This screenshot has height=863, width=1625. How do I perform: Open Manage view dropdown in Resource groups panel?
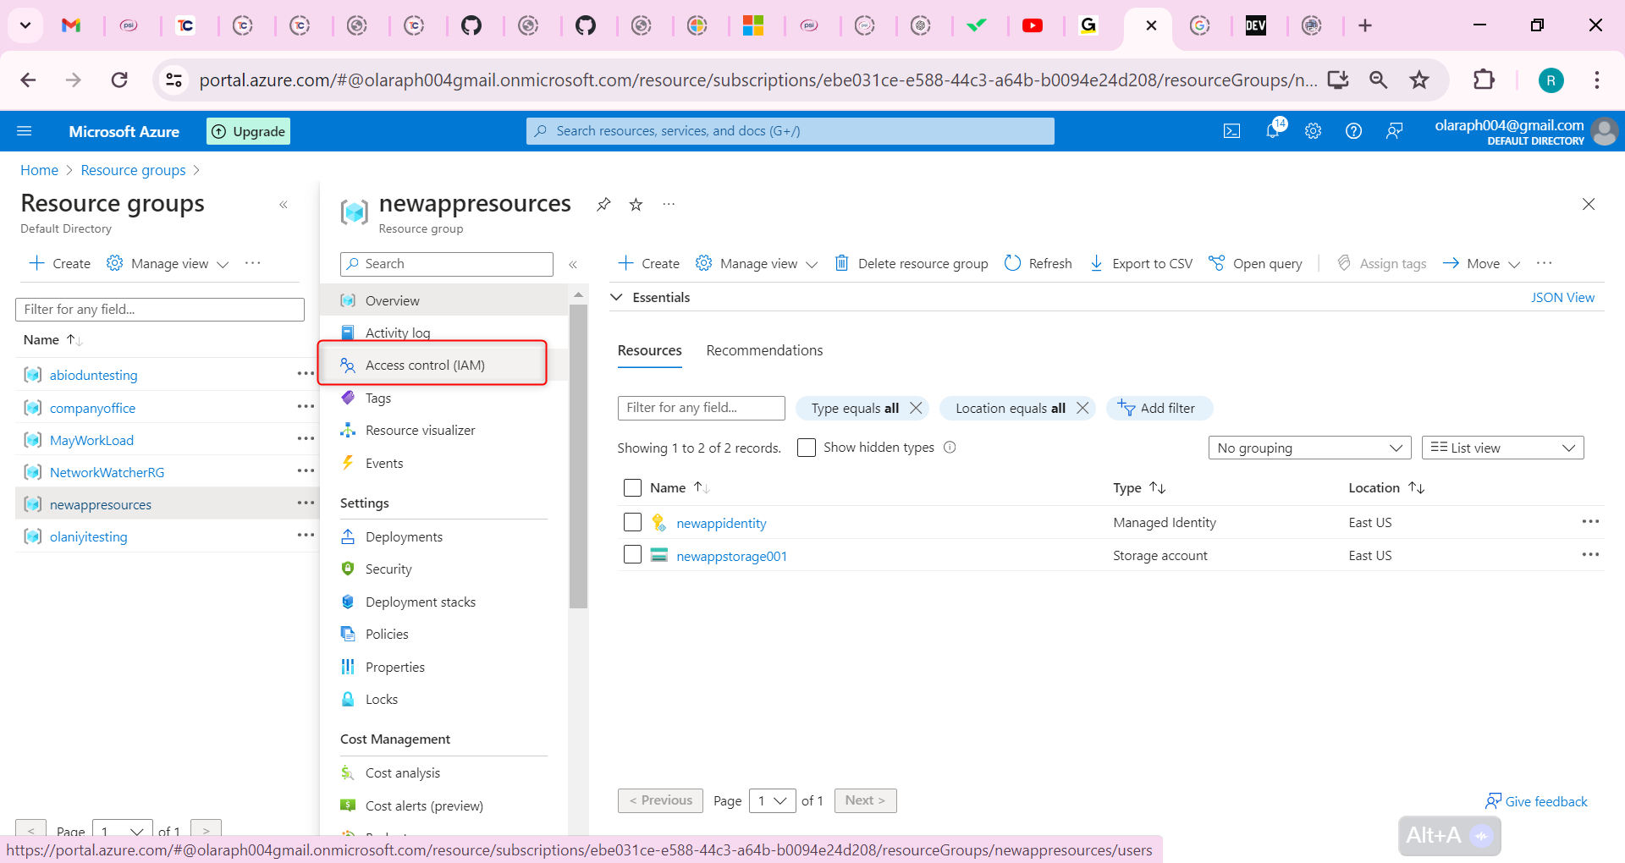[x=168, y=263]
